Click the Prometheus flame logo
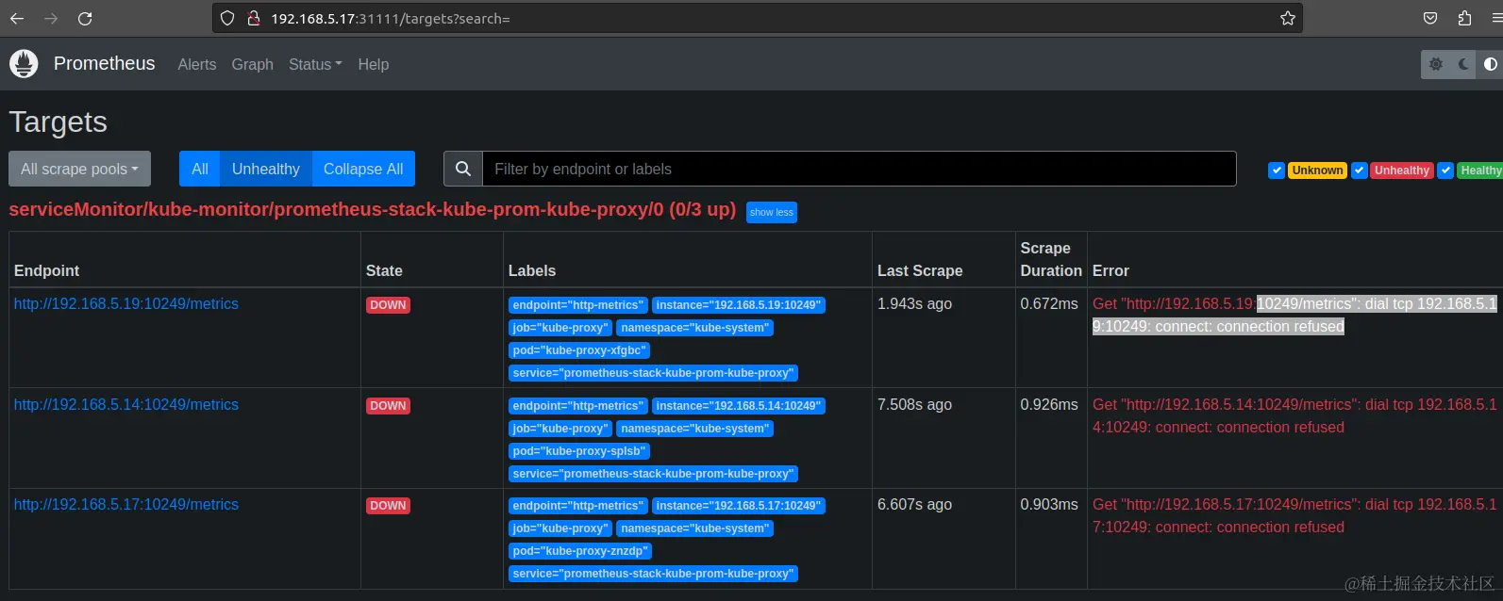The height and width of the screenshot is (601, 1503). tap(24, 64)
